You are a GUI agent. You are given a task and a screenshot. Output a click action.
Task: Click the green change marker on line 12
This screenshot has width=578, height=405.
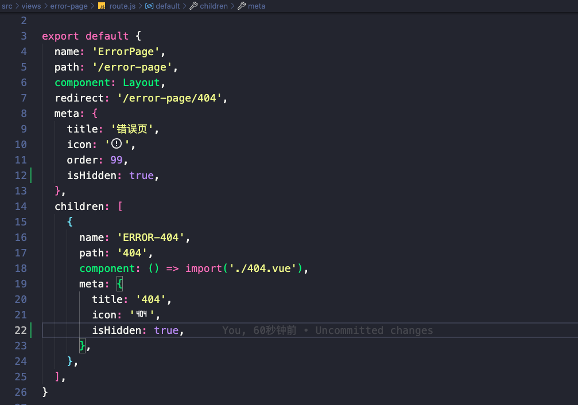tap(30, 176)
